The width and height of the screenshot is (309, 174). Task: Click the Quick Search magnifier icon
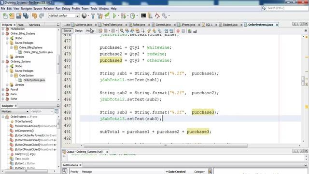(x=264, y=8)
